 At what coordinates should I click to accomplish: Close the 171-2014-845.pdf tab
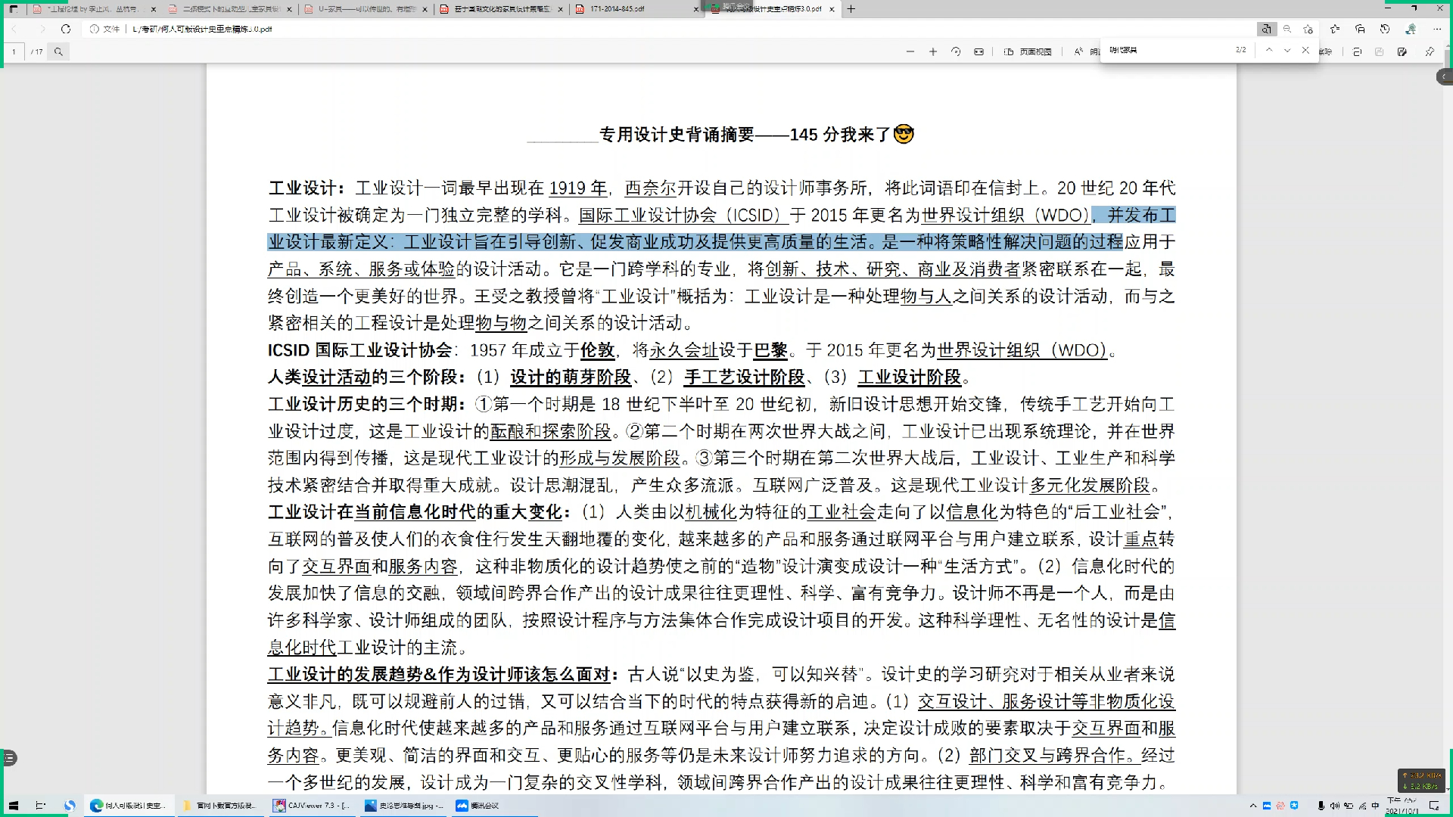(x=696, y=9)
